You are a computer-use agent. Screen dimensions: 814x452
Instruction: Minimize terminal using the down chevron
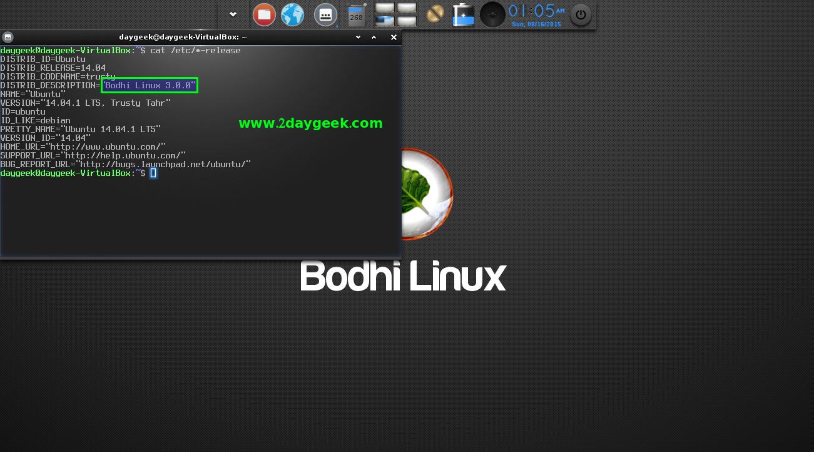tap(359, 37)
